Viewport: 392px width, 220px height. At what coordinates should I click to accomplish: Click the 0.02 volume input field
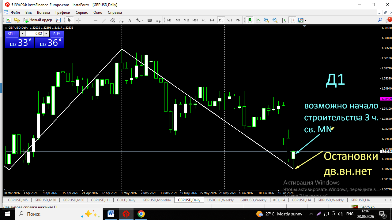[x=34, y=34]
